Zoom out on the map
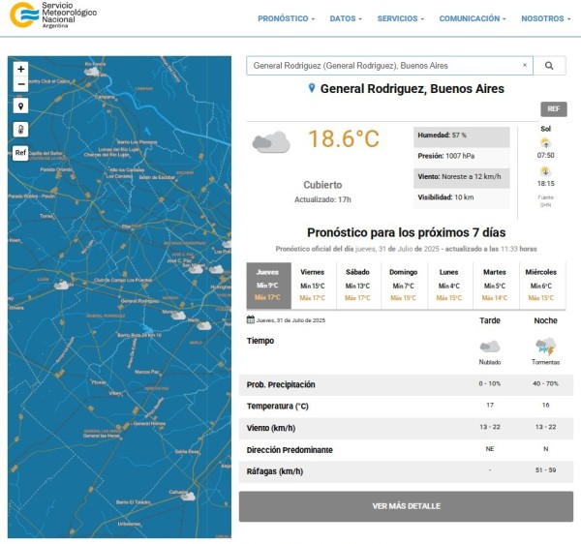The width and height of the screenshot is (581, 544). pos(20,84)
